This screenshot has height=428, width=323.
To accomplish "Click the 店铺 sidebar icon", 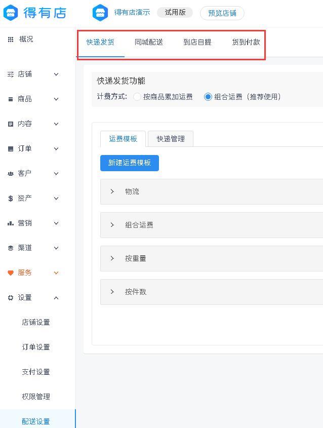I will [11, 74].
